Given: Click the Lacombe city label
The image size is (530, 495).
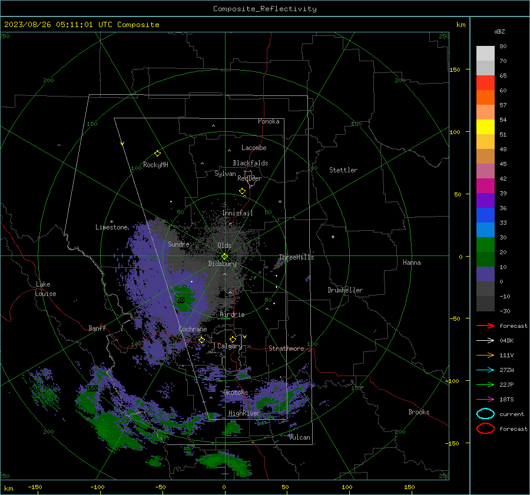Looking at the screenshot, I should 254,148.
